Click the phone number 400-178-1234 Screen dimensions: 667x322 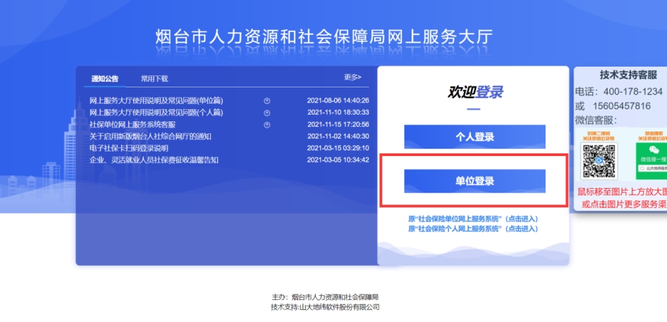[x=634, y=91]
